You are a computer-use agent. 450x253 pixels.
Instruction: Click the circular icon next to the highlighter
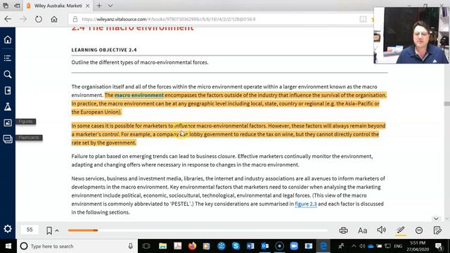419,230
